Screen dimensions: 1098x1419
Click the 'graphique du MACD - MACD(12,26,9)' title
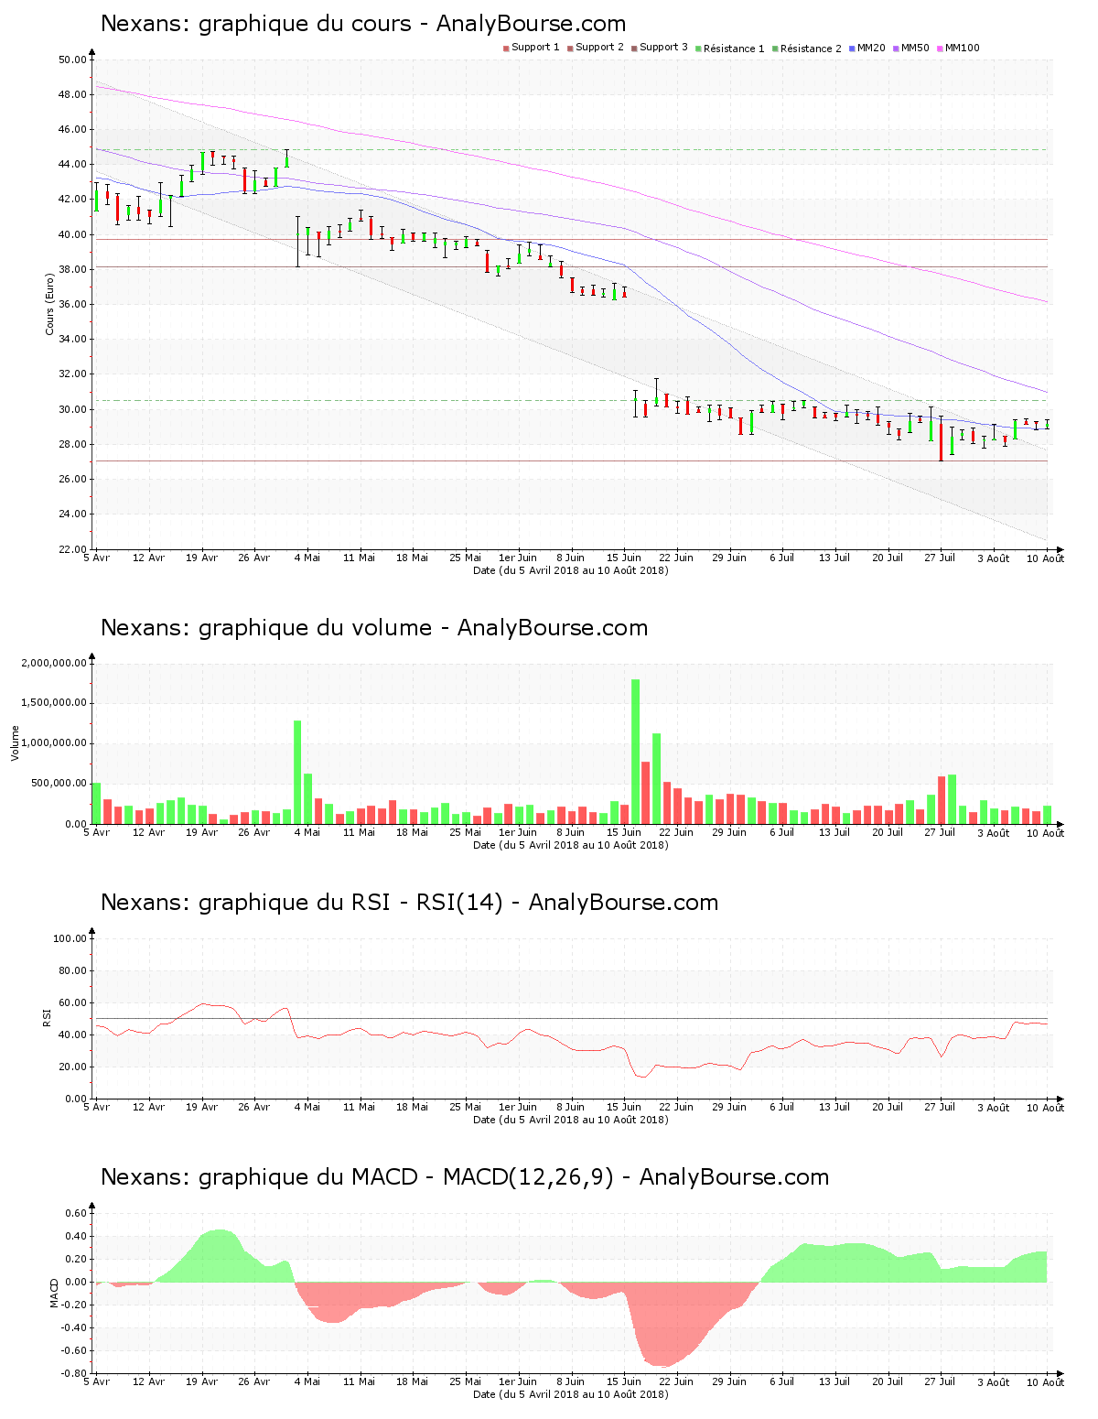pos(406,1177)
